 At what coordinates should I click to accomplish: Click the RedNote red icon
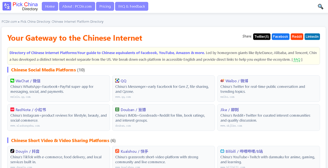[x=12, y=110]
